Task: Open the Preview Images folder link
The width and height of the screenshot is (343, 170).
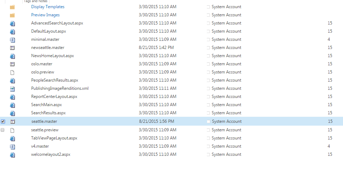Action: coord(45,15)
